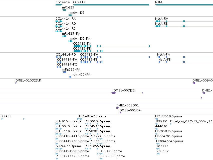213x160 pixels.
Task: Select the mRpS25-RA transcript label
Action: coord(71,34)
